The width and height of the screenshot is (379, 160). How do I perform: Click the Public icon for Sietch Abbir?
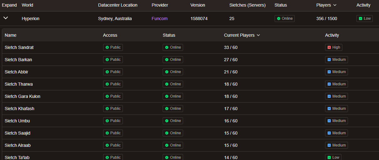coord(107,72)
